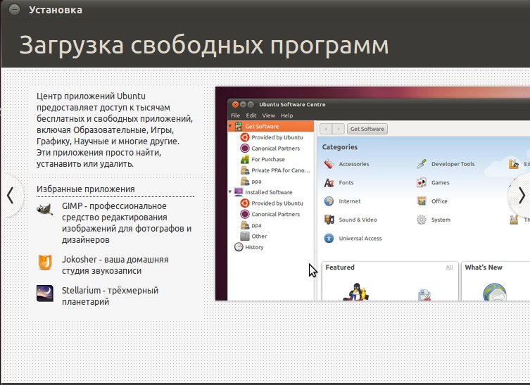Click the back navigation arrow
Screen dimensions: 530x385
pyautogui.click(x=326, y=129)
